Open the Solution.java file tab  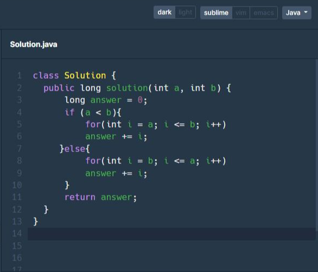click(34, 45)
